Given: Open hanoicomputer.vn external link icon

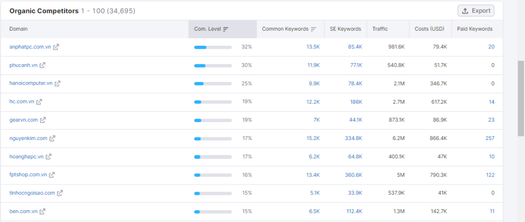Looking at the screenshot, I should click(57, 84).
